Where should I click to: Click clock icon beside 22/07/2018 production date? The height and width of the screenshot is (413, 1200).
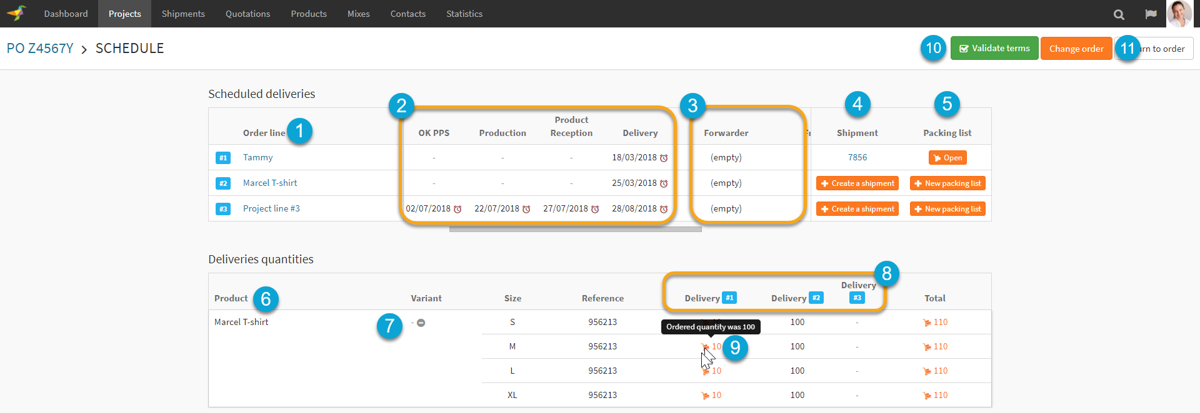(x=526, y=209)
